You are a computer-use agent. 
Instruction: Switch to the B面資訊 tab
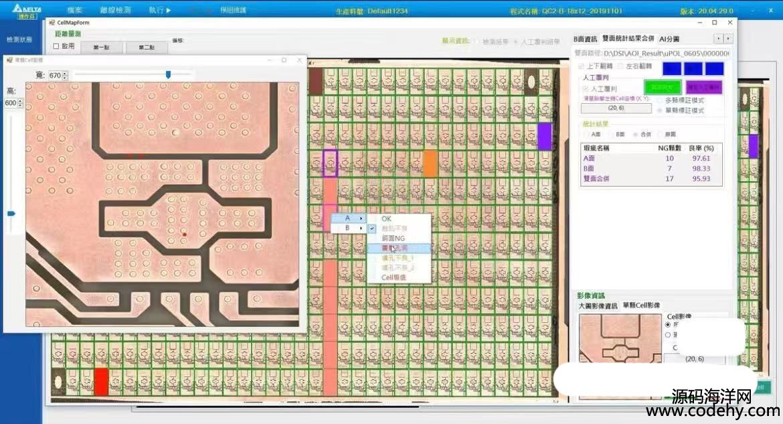(585, 39)
